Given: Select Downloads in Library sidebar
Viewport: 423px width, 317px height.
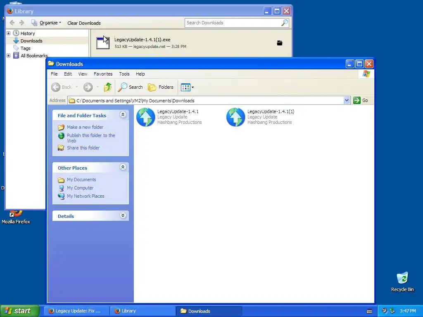Looking at the screenshot, I should click(31, 41).
